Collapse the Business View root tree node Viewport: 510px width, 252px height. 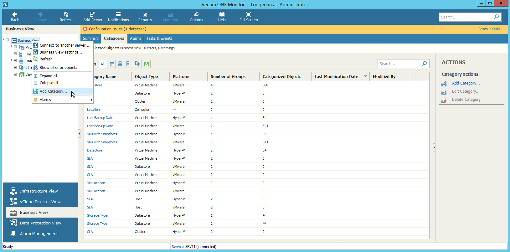(x=8, y=40)
